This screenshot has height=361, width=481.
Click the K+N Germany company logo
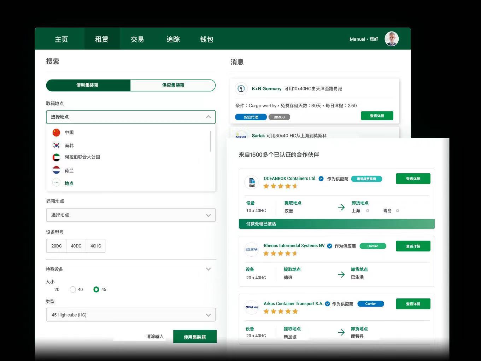[241, 89]
